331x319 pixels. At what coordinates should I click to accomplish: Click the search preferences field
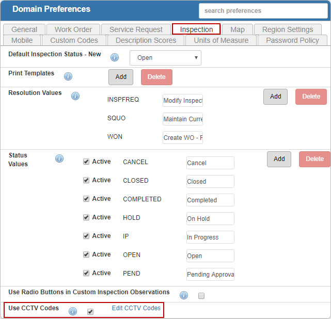263,11
